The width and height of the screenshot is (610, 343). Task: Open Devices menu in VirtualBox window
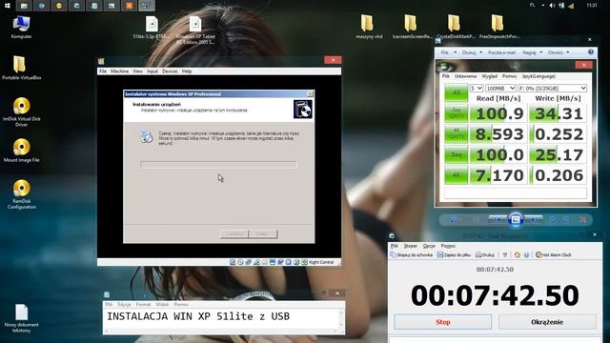tap(170, 71)
